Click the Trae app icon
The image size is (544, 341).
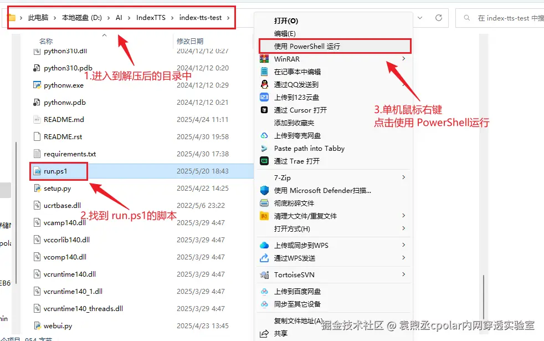[264, 161]
